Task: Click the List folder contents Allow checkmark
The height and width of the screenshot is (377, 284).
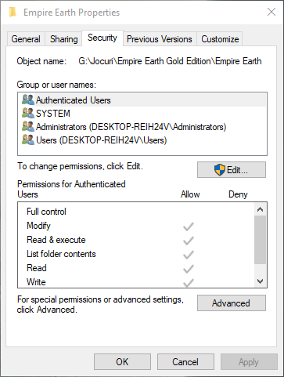Action: point(189,255)
